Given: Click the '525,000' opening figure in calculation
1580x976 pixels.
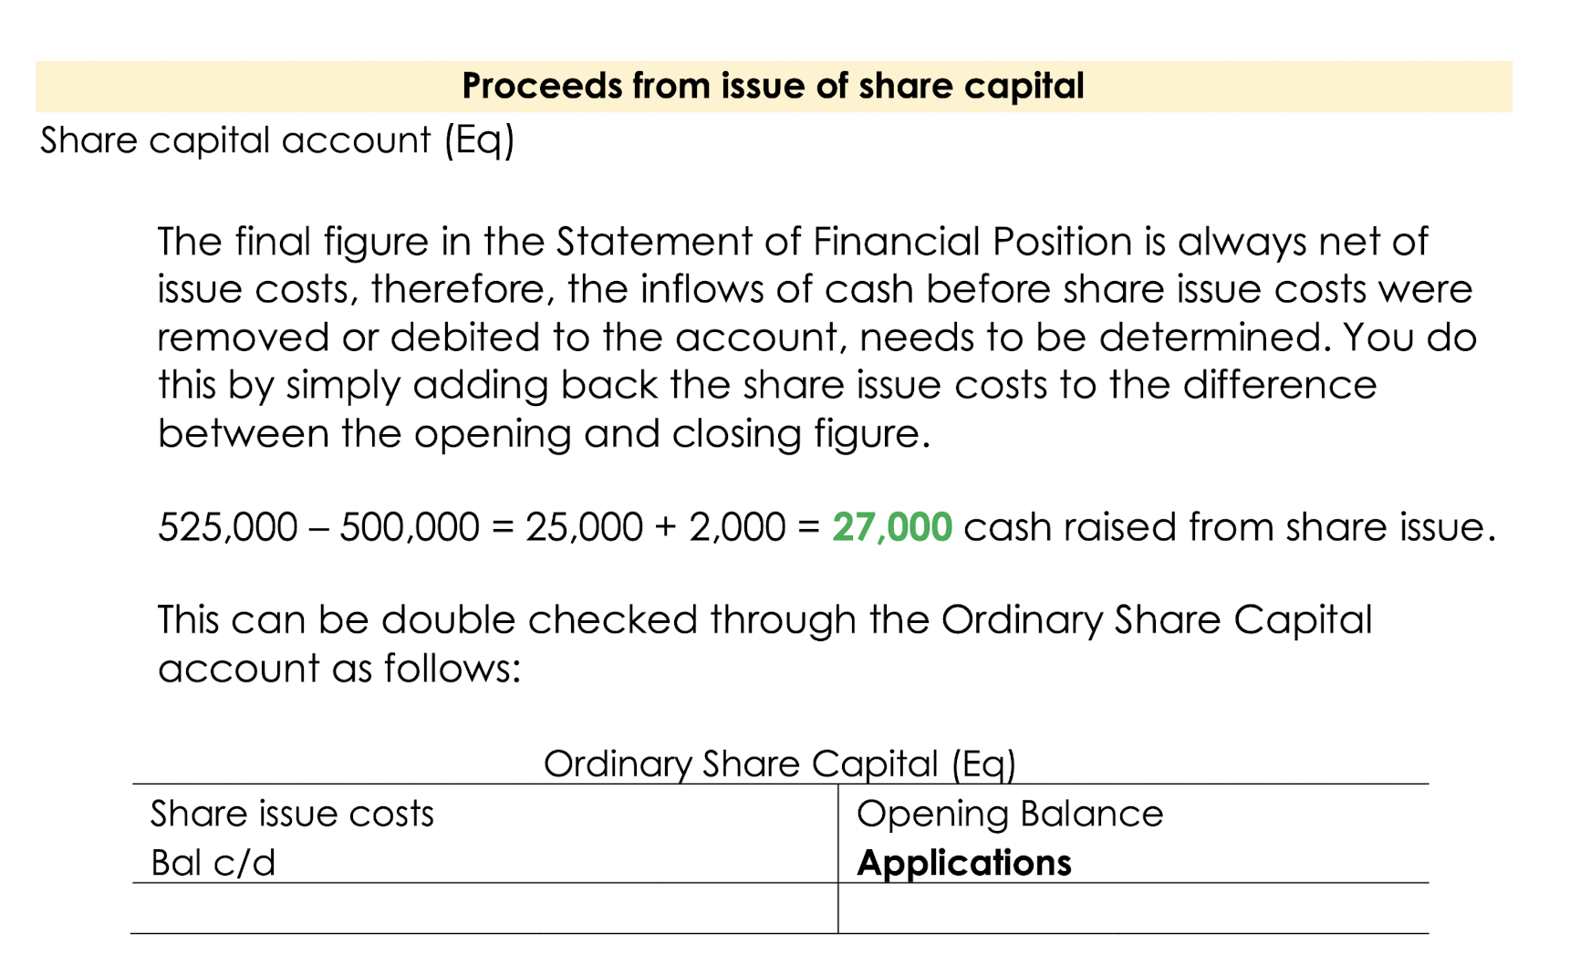Looking at the screenshot, I should click(228, 527).
